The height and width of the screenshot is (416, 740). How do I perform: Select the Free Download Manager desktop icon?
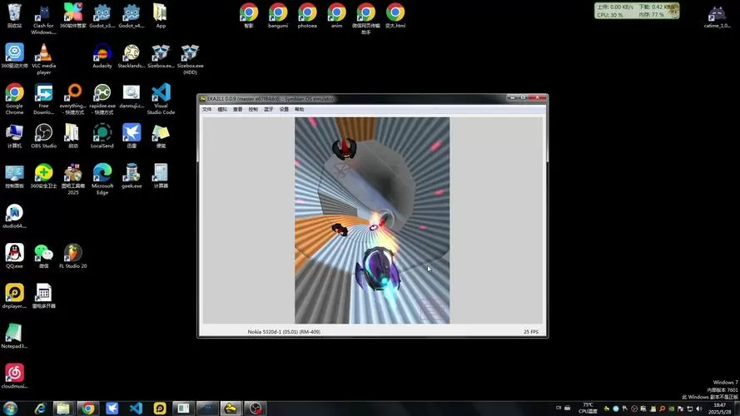tap(43, 99)
